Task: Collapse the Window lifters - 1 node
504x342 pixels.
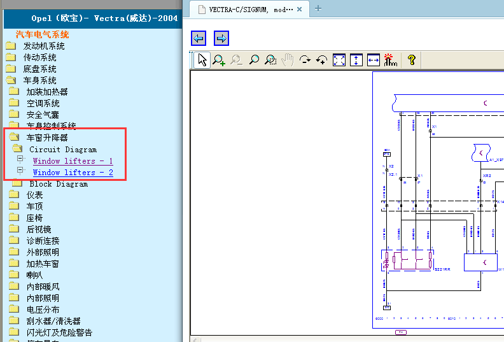Action: pyautogui.click(x=20, y=159)
